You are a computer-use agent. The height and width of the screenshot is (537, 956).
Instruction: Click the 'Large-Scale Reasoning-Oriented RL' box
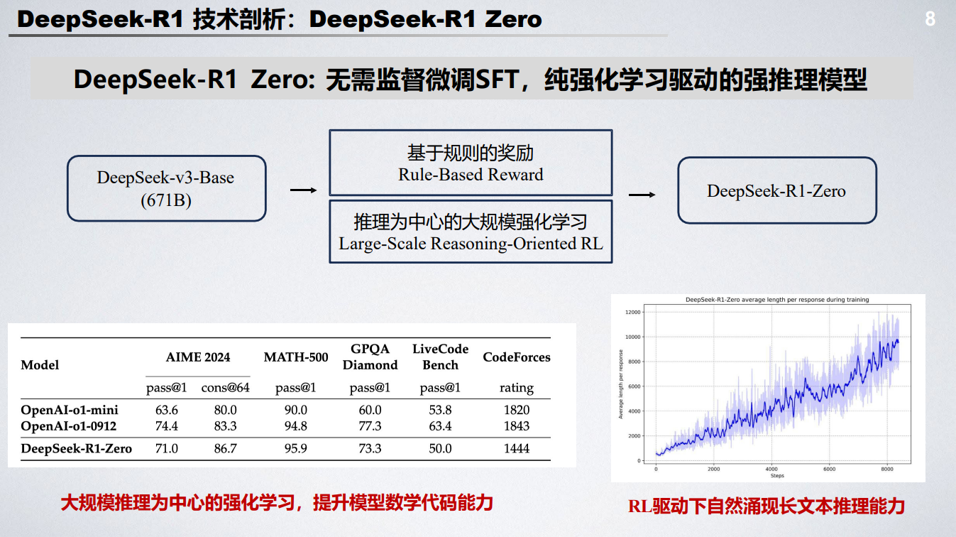pos(471,232)
